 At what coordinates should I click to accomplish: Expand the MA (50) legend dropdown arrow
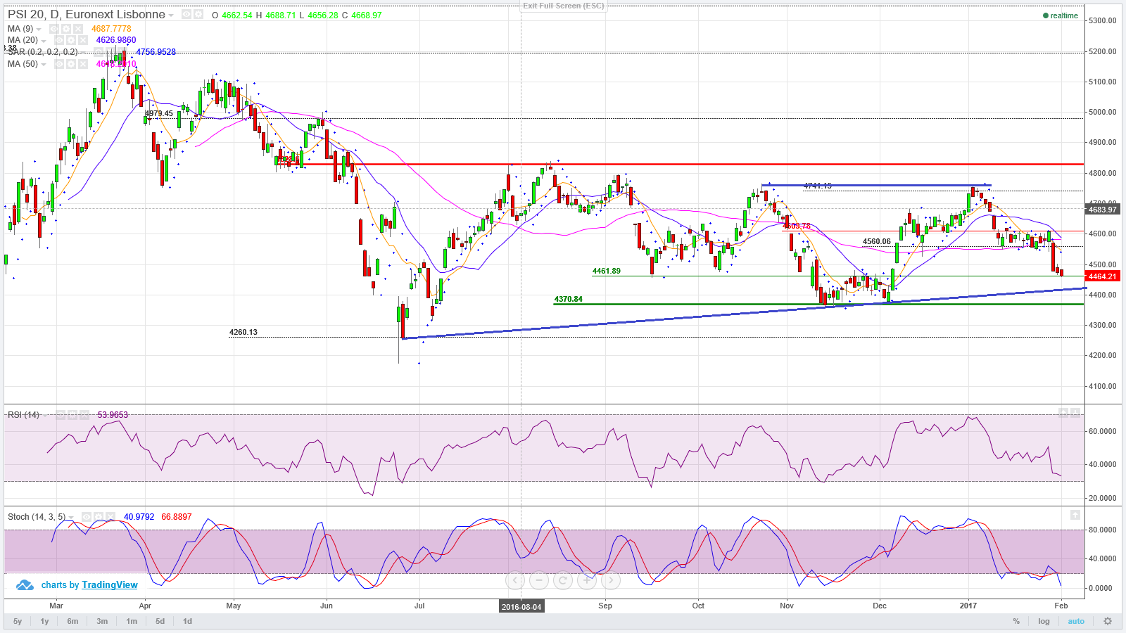click(44, 65)
